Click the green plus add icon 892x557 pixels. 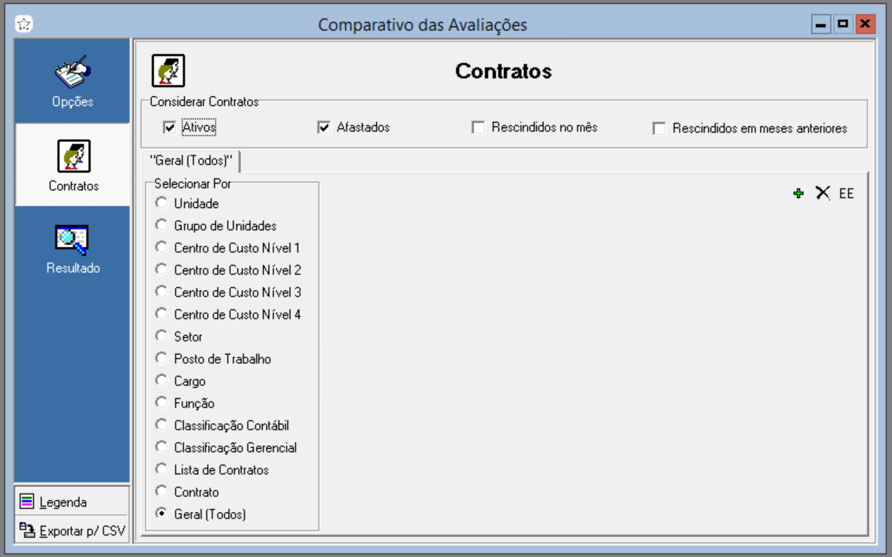tap(798, 194)
